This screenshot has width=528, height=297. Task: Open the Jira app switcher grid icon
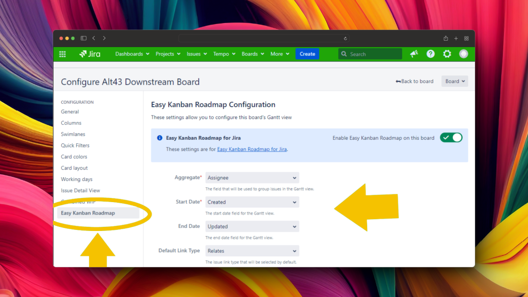[x=62, y=54]
